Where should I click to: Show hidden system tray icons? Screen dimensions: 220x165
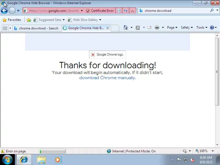(x=172, y=160)
